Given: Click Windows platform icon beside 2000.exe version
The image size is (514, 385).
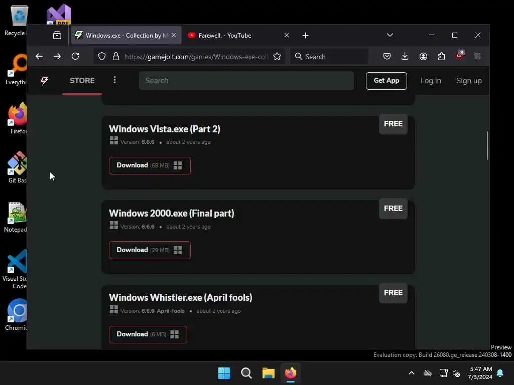Looking at the screenshot, I should pyautogui.click(x=114, y=225).
